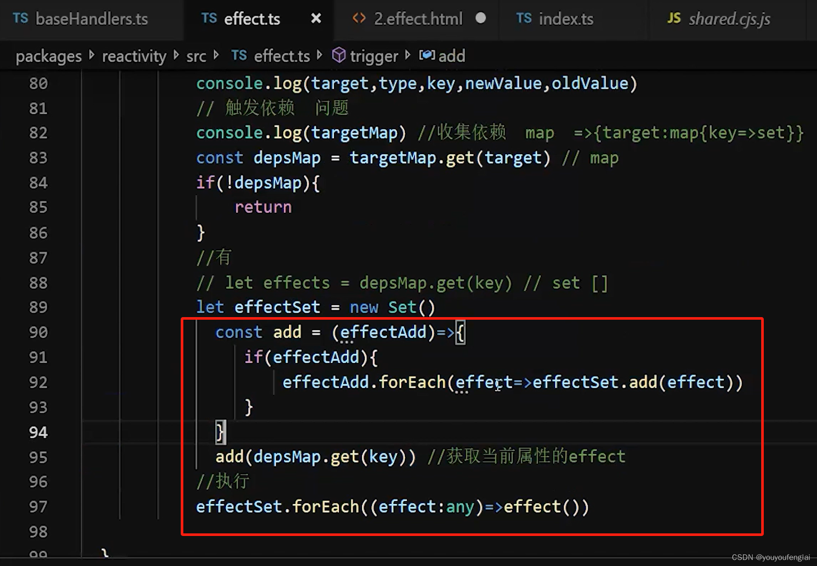Click JS icon on shared.cjs.js tab

tap(674, 18)
